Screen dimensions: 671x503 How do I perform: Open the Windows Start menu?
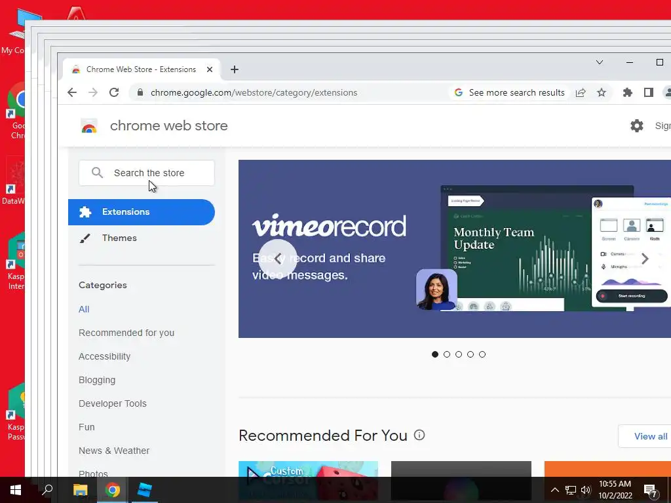pos(16,490)
